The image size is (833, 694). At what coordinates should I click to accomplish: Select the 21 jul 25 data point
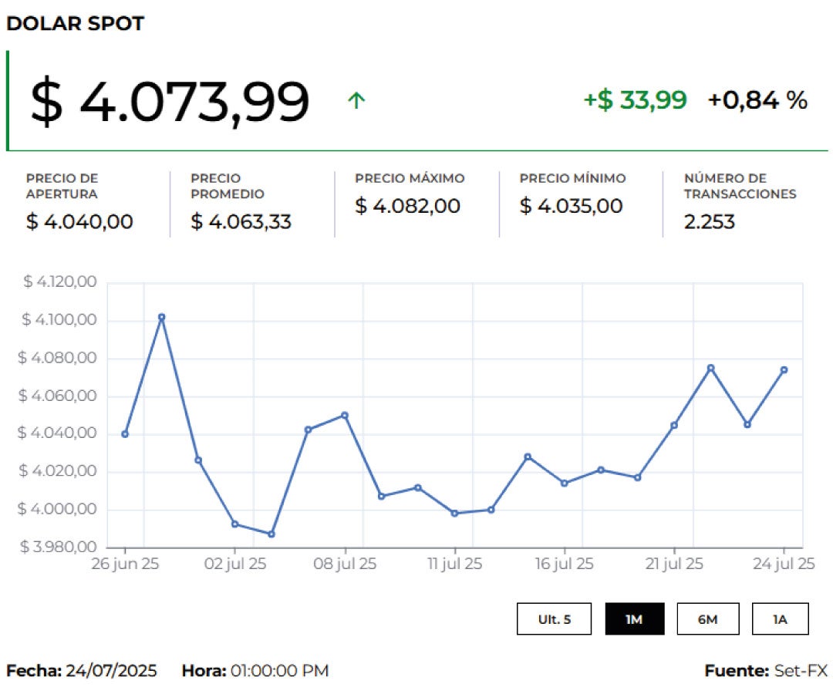tap(674, 425)
